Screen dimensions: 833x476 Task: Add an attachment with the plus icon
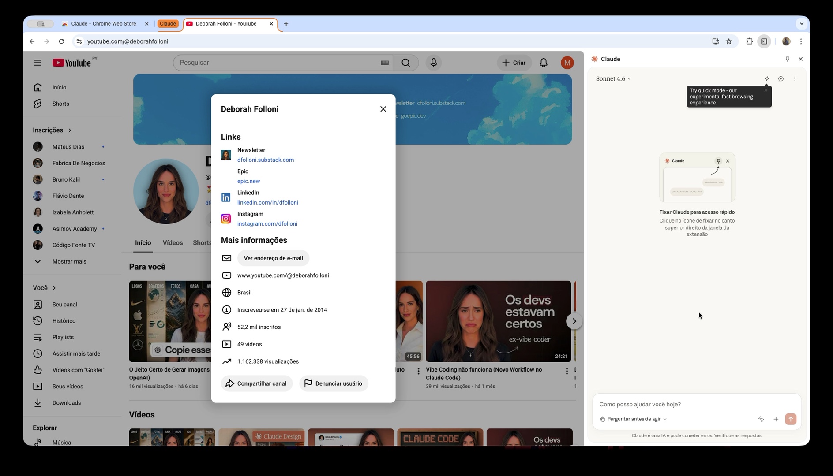[x=776, y=419]
